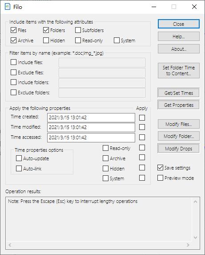Viewport: 205px width, 255px height.
Task: Click the Modify Drops button
Action: coord(178,149)
